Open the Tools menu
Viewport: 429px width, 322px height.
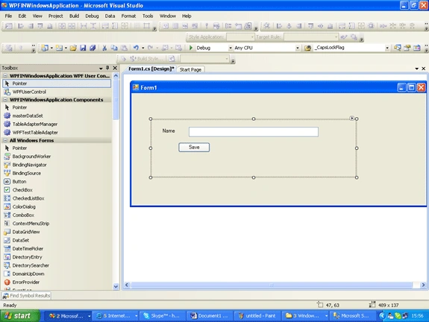pyautogui.click(x=148, y=16)
